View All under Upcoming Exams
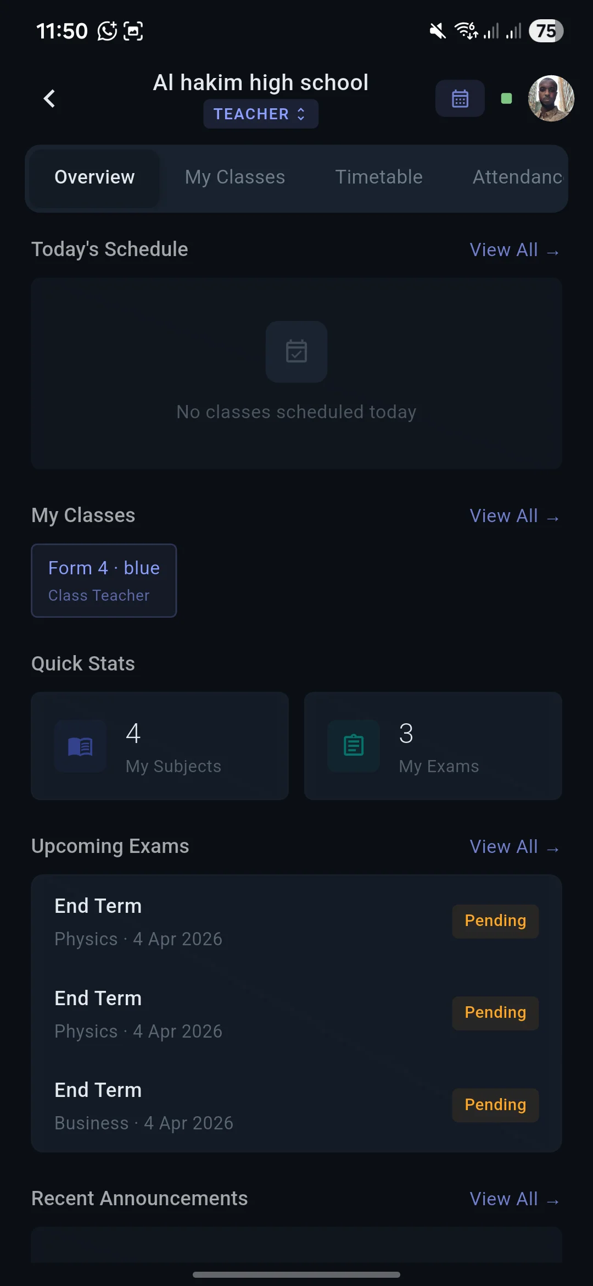Viewport: 593px width, 1286px height. tap(514, 846)
